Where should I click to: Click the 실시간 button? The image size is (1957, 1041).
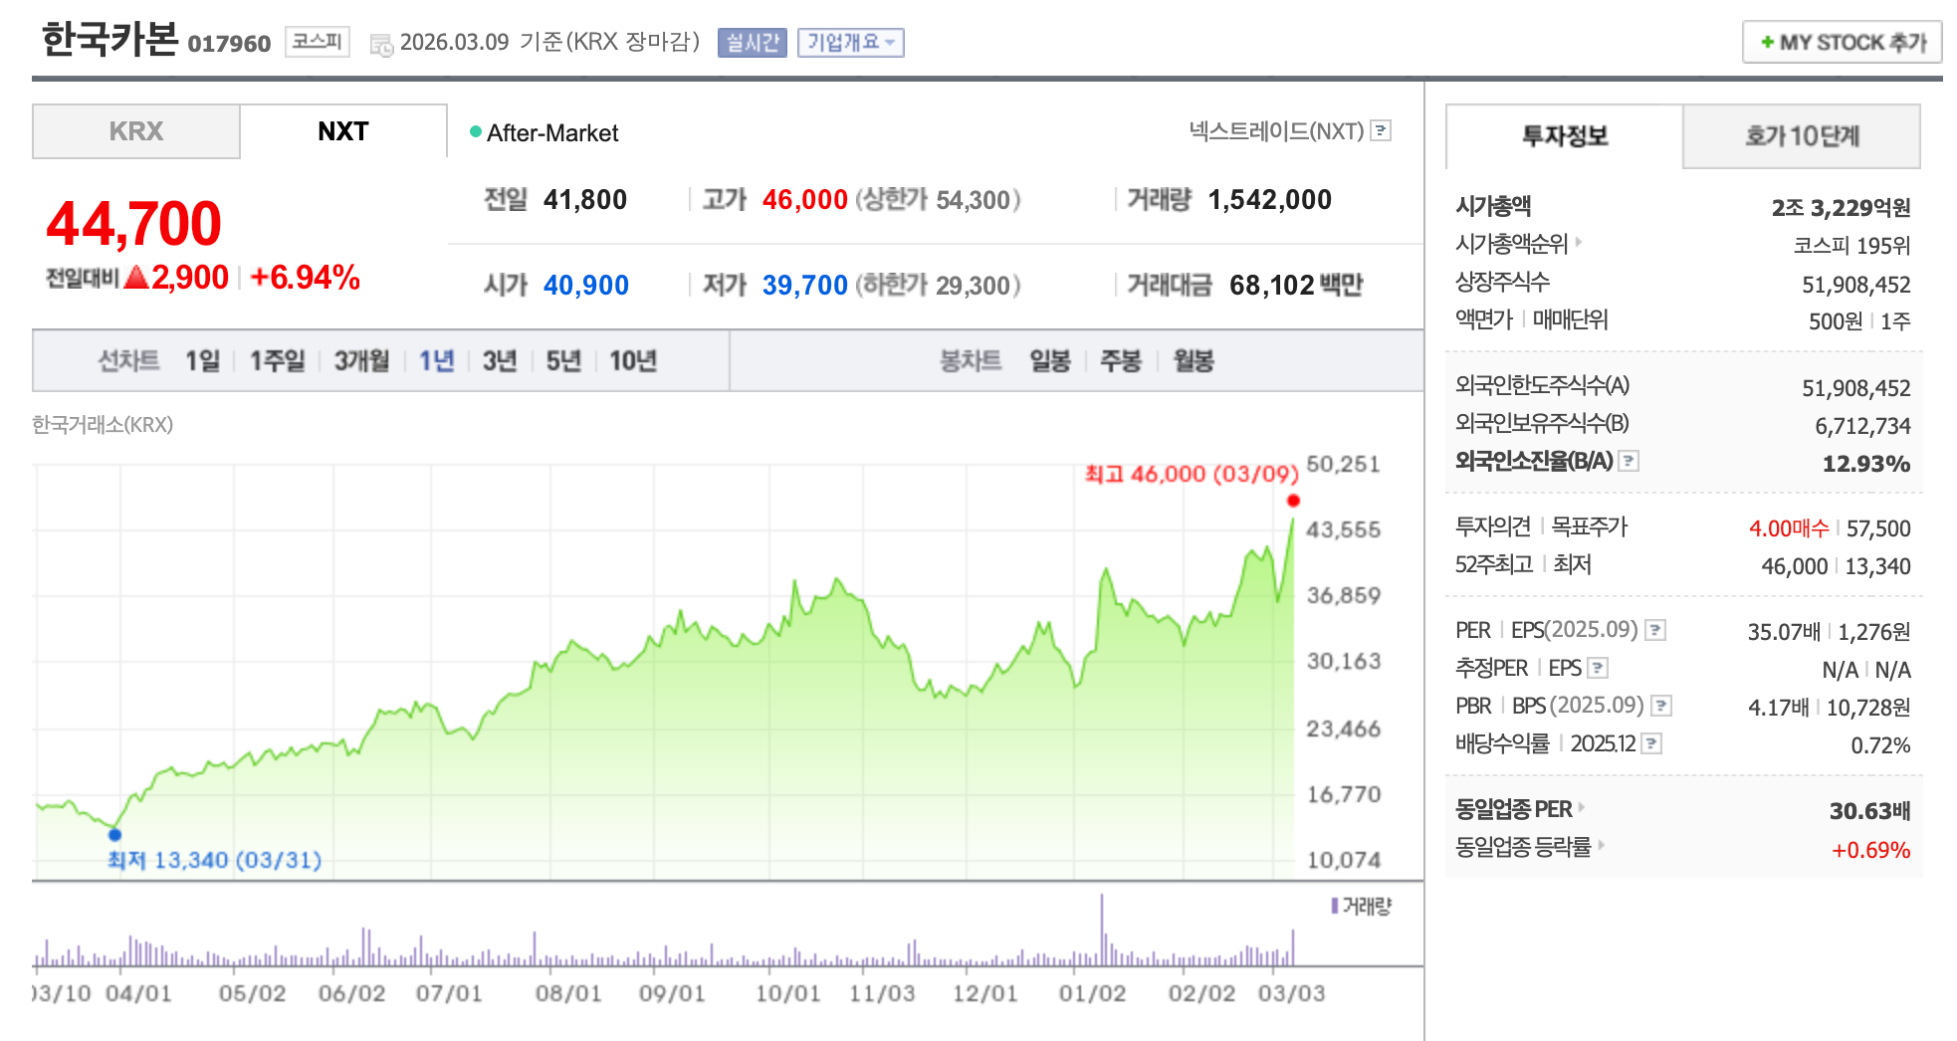(753, 43)
